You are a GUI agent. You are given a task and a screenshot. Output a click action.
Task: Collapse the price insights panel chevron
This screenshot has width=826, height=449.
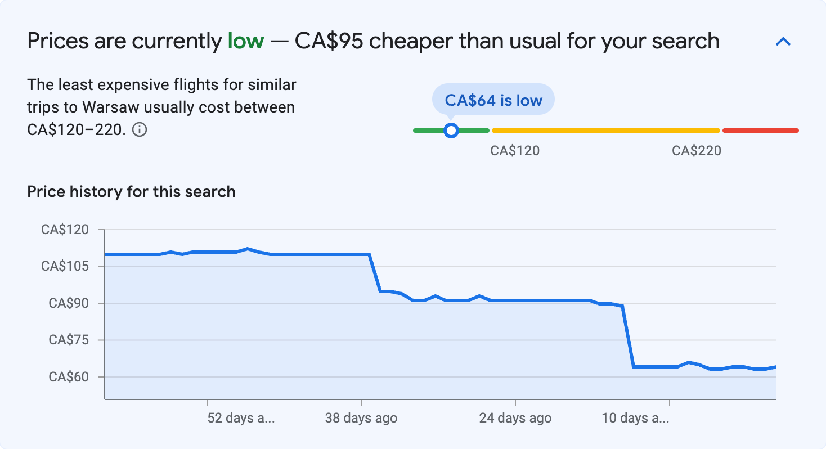click(x=783, y=41)
